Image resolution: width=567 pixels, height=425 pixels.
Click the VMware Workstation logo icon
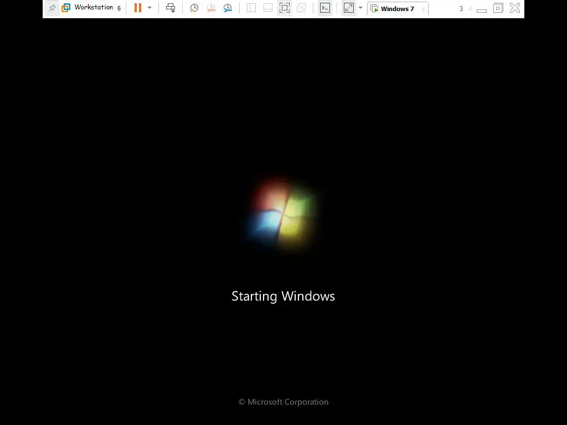click(x=66, y=8)
